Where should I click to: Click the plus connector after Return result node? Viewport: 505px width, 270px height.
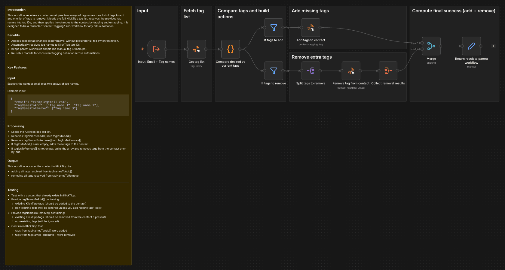click(493, 46)
